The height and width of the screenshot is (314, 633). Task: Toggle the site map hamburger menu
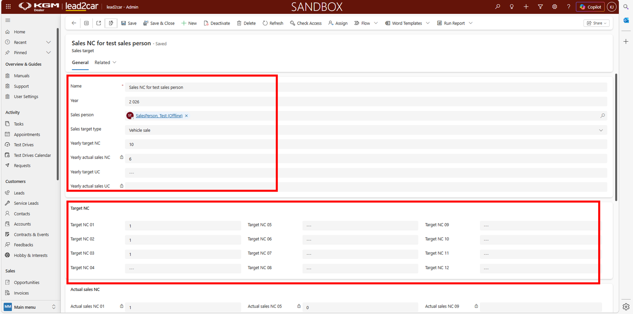(x=8, y=20)
